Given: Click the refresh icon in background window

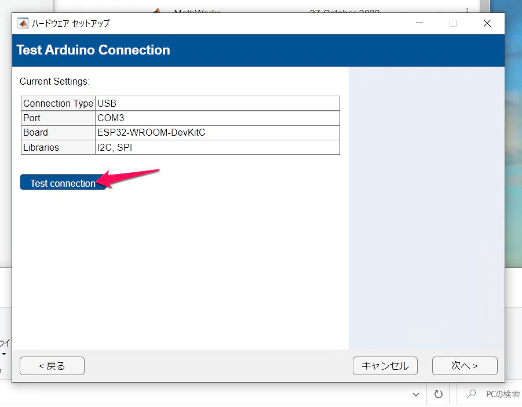Looking at the screenshot, I should 439,394.
